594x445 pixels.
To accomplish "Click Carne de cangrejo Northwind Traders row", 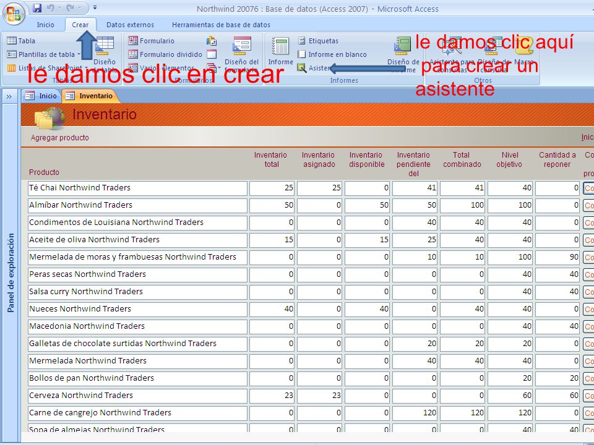I will point(137,413).
